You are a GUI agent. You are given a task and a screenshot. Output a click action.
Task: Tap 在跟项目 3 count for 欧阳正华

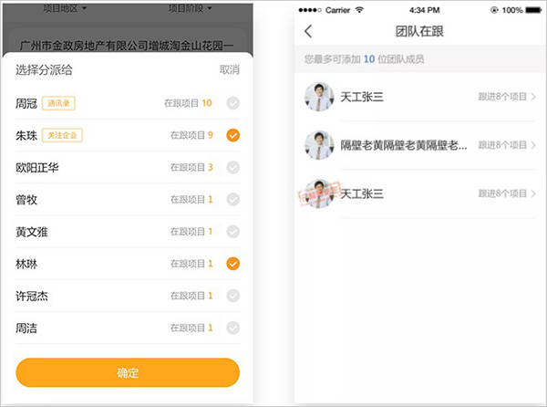(x=191, y=167)
